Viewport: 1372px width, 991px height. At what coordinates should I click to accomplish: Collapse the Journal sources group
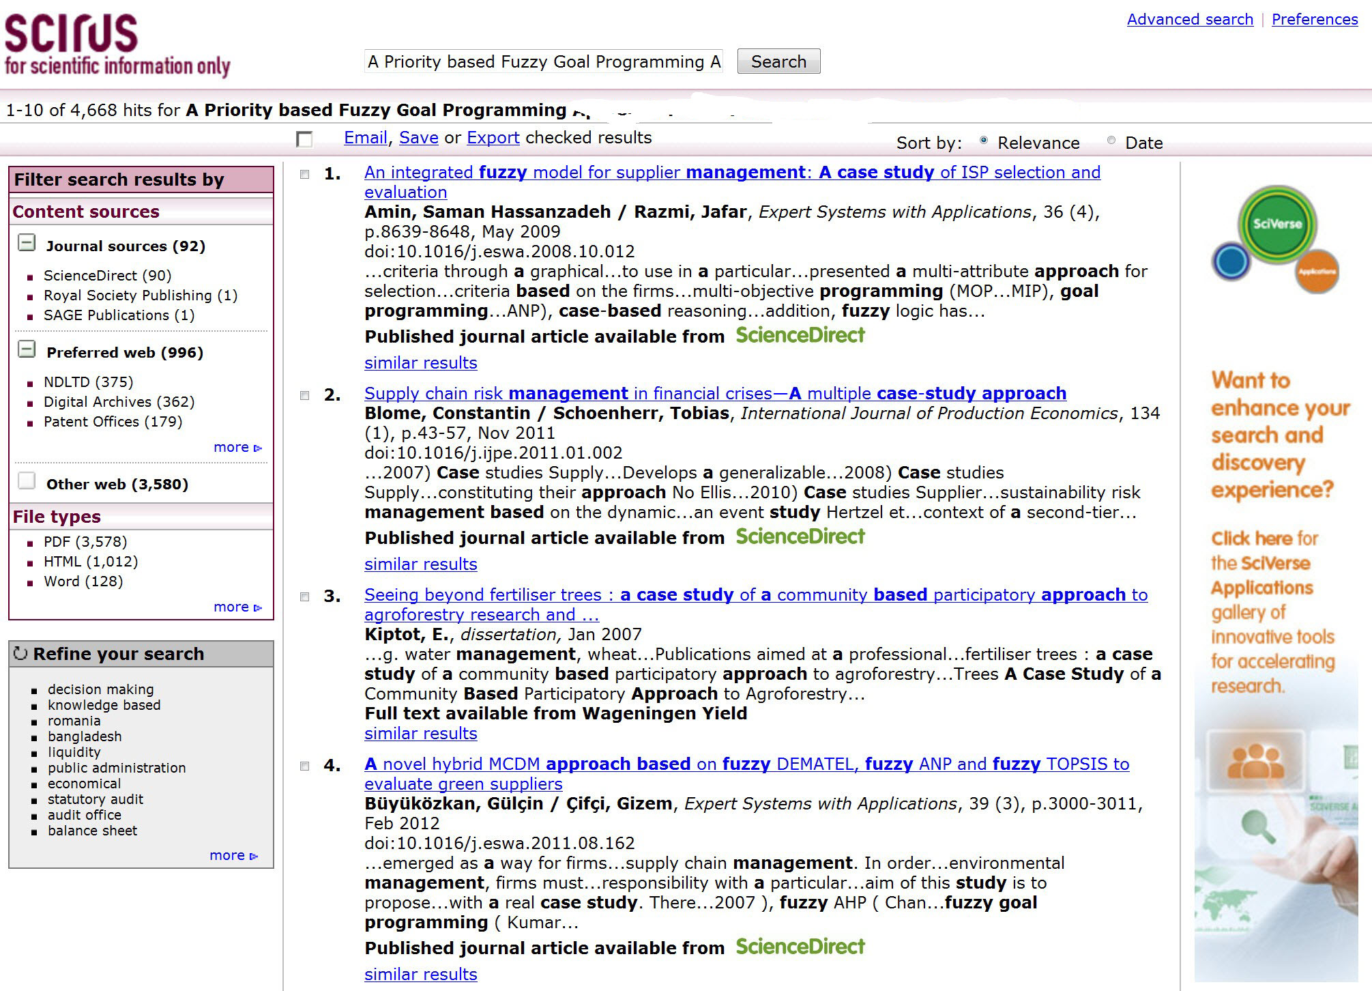tap(27, 243)
